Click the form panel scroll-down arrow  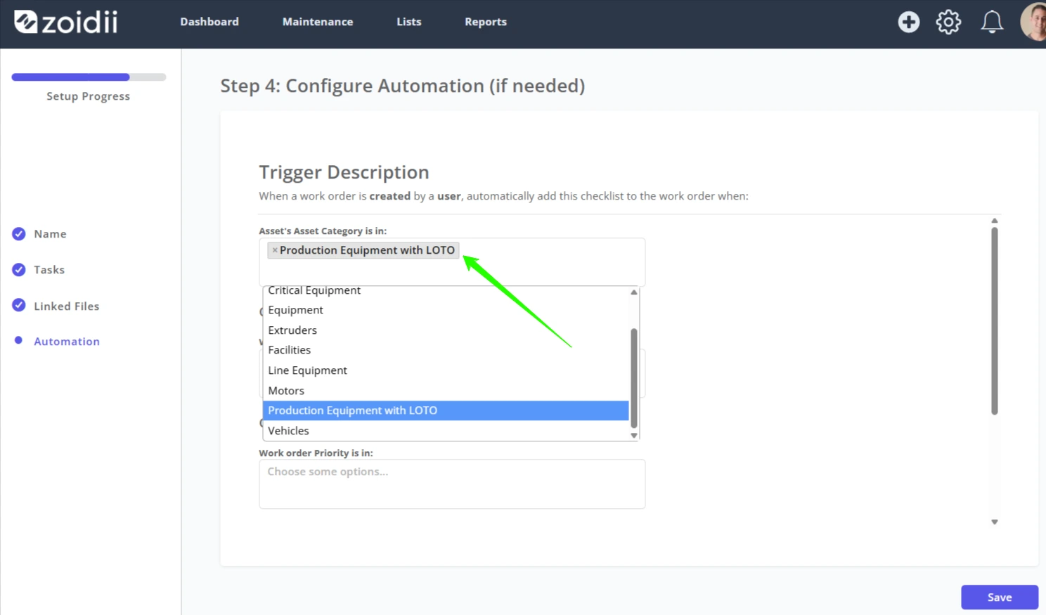coord(995,522)
